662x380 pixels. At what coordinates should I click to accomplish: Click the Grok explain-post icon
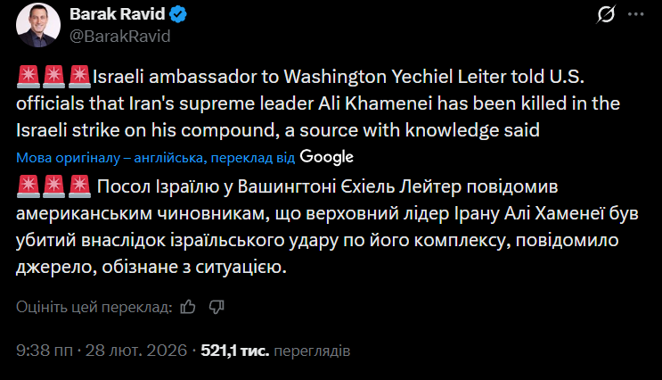pos(606,15)
